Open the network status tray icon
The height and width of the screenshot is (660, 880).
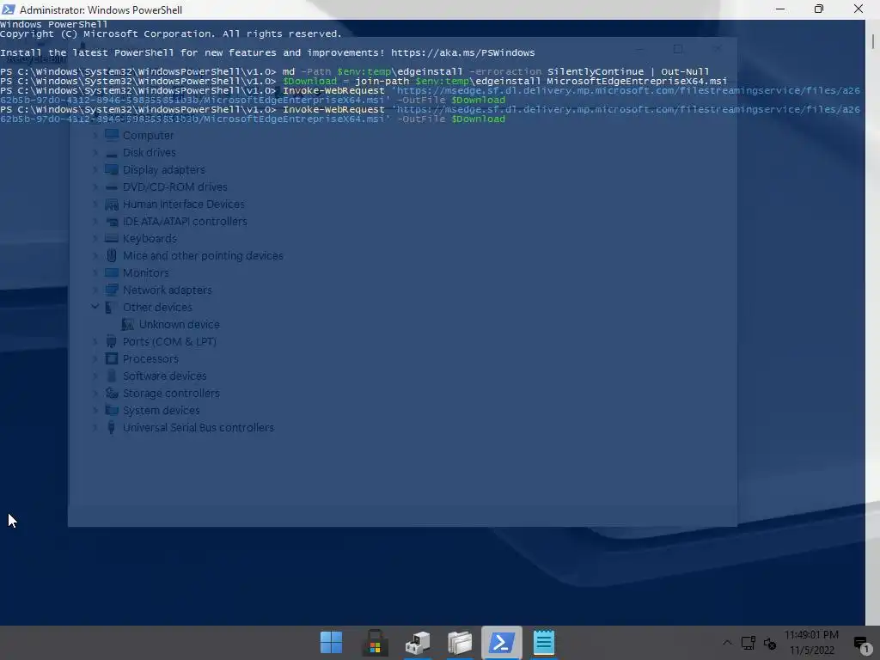749,643
